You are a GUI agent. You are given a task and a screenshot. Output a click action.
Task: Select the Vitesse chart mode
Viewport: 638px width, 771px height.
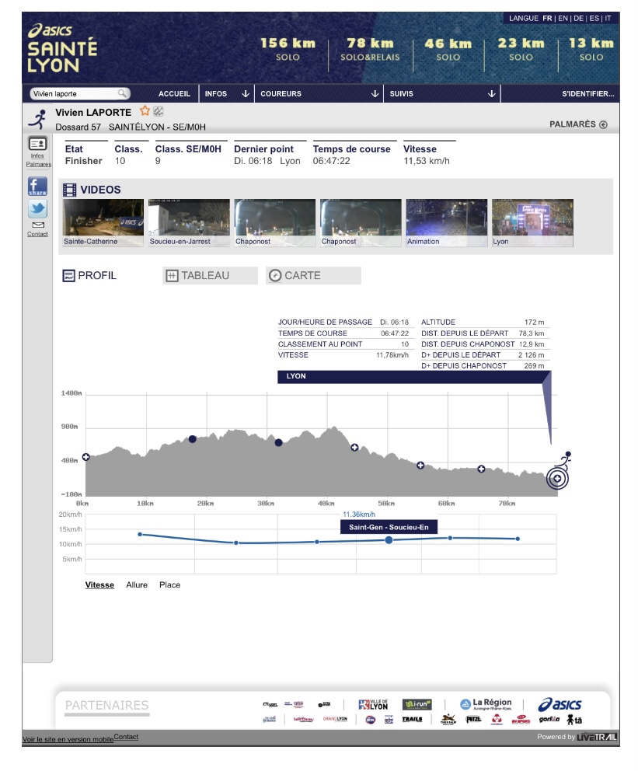[99, 585]
